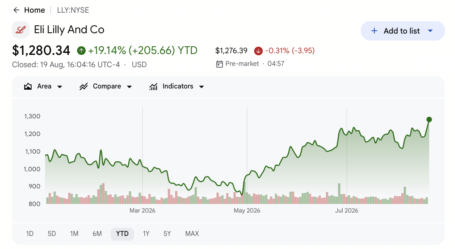Select the 5Y time range
The height and width of the screenshot is (249, 455).
[167, 233]
